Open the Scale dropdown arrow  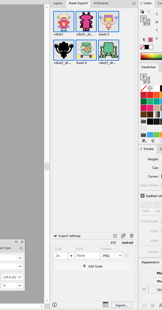(x=71, y=256)
